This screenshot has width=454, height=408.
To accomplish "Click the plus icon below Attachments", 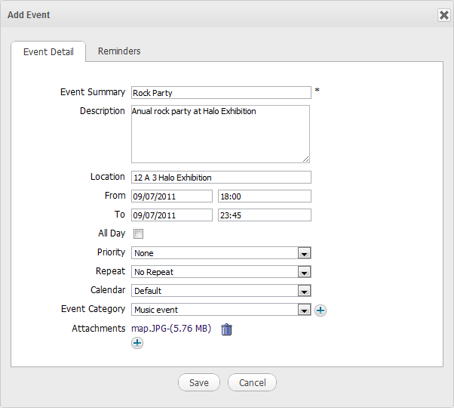I will tap(137, 343).
